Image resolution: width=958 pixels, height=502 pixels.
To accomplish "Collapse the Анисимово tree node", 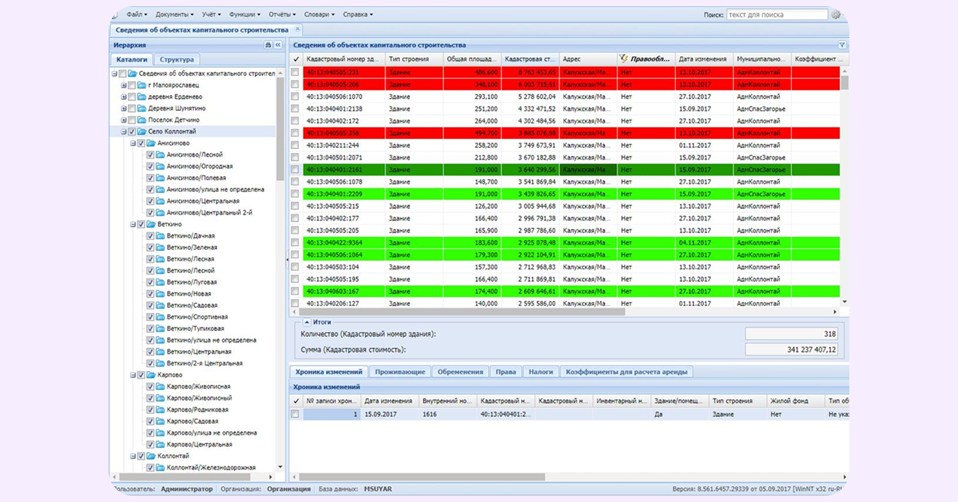I will [x=133, y=143].
